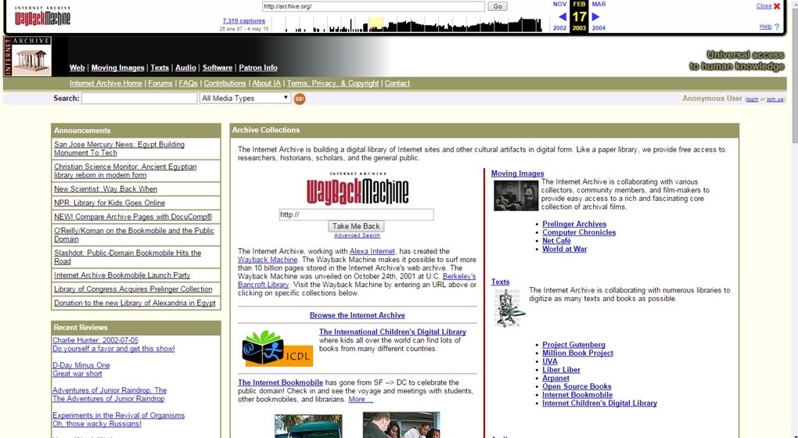This screenshot has height=438, width=798.
Task: Open the Million Book Project link
Action: tap(577, 353)
